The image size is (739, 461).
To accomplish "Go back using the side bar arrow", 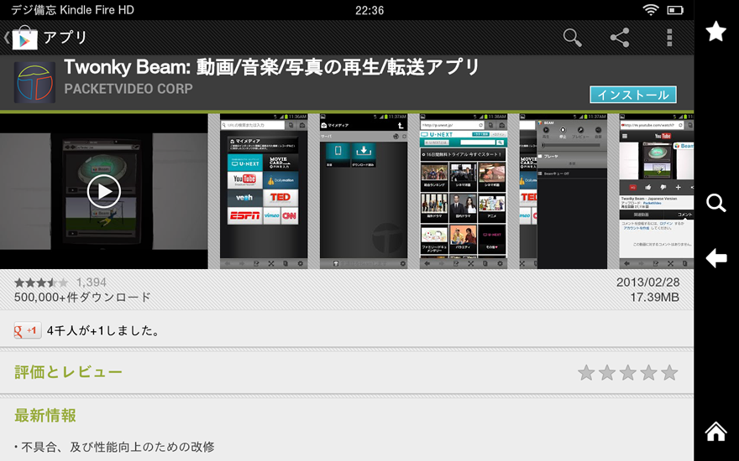I will (x=715, y=258).
